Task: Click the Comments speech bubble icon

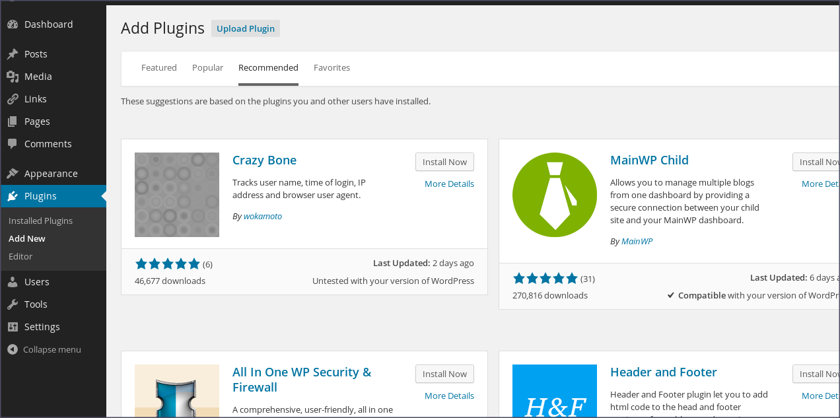Action: (13, 144)
